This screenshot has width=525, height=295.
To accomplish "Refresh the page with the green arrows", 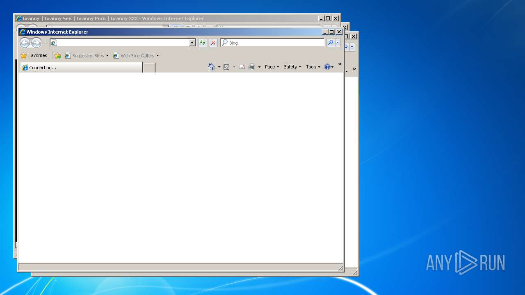I will 203,43.
